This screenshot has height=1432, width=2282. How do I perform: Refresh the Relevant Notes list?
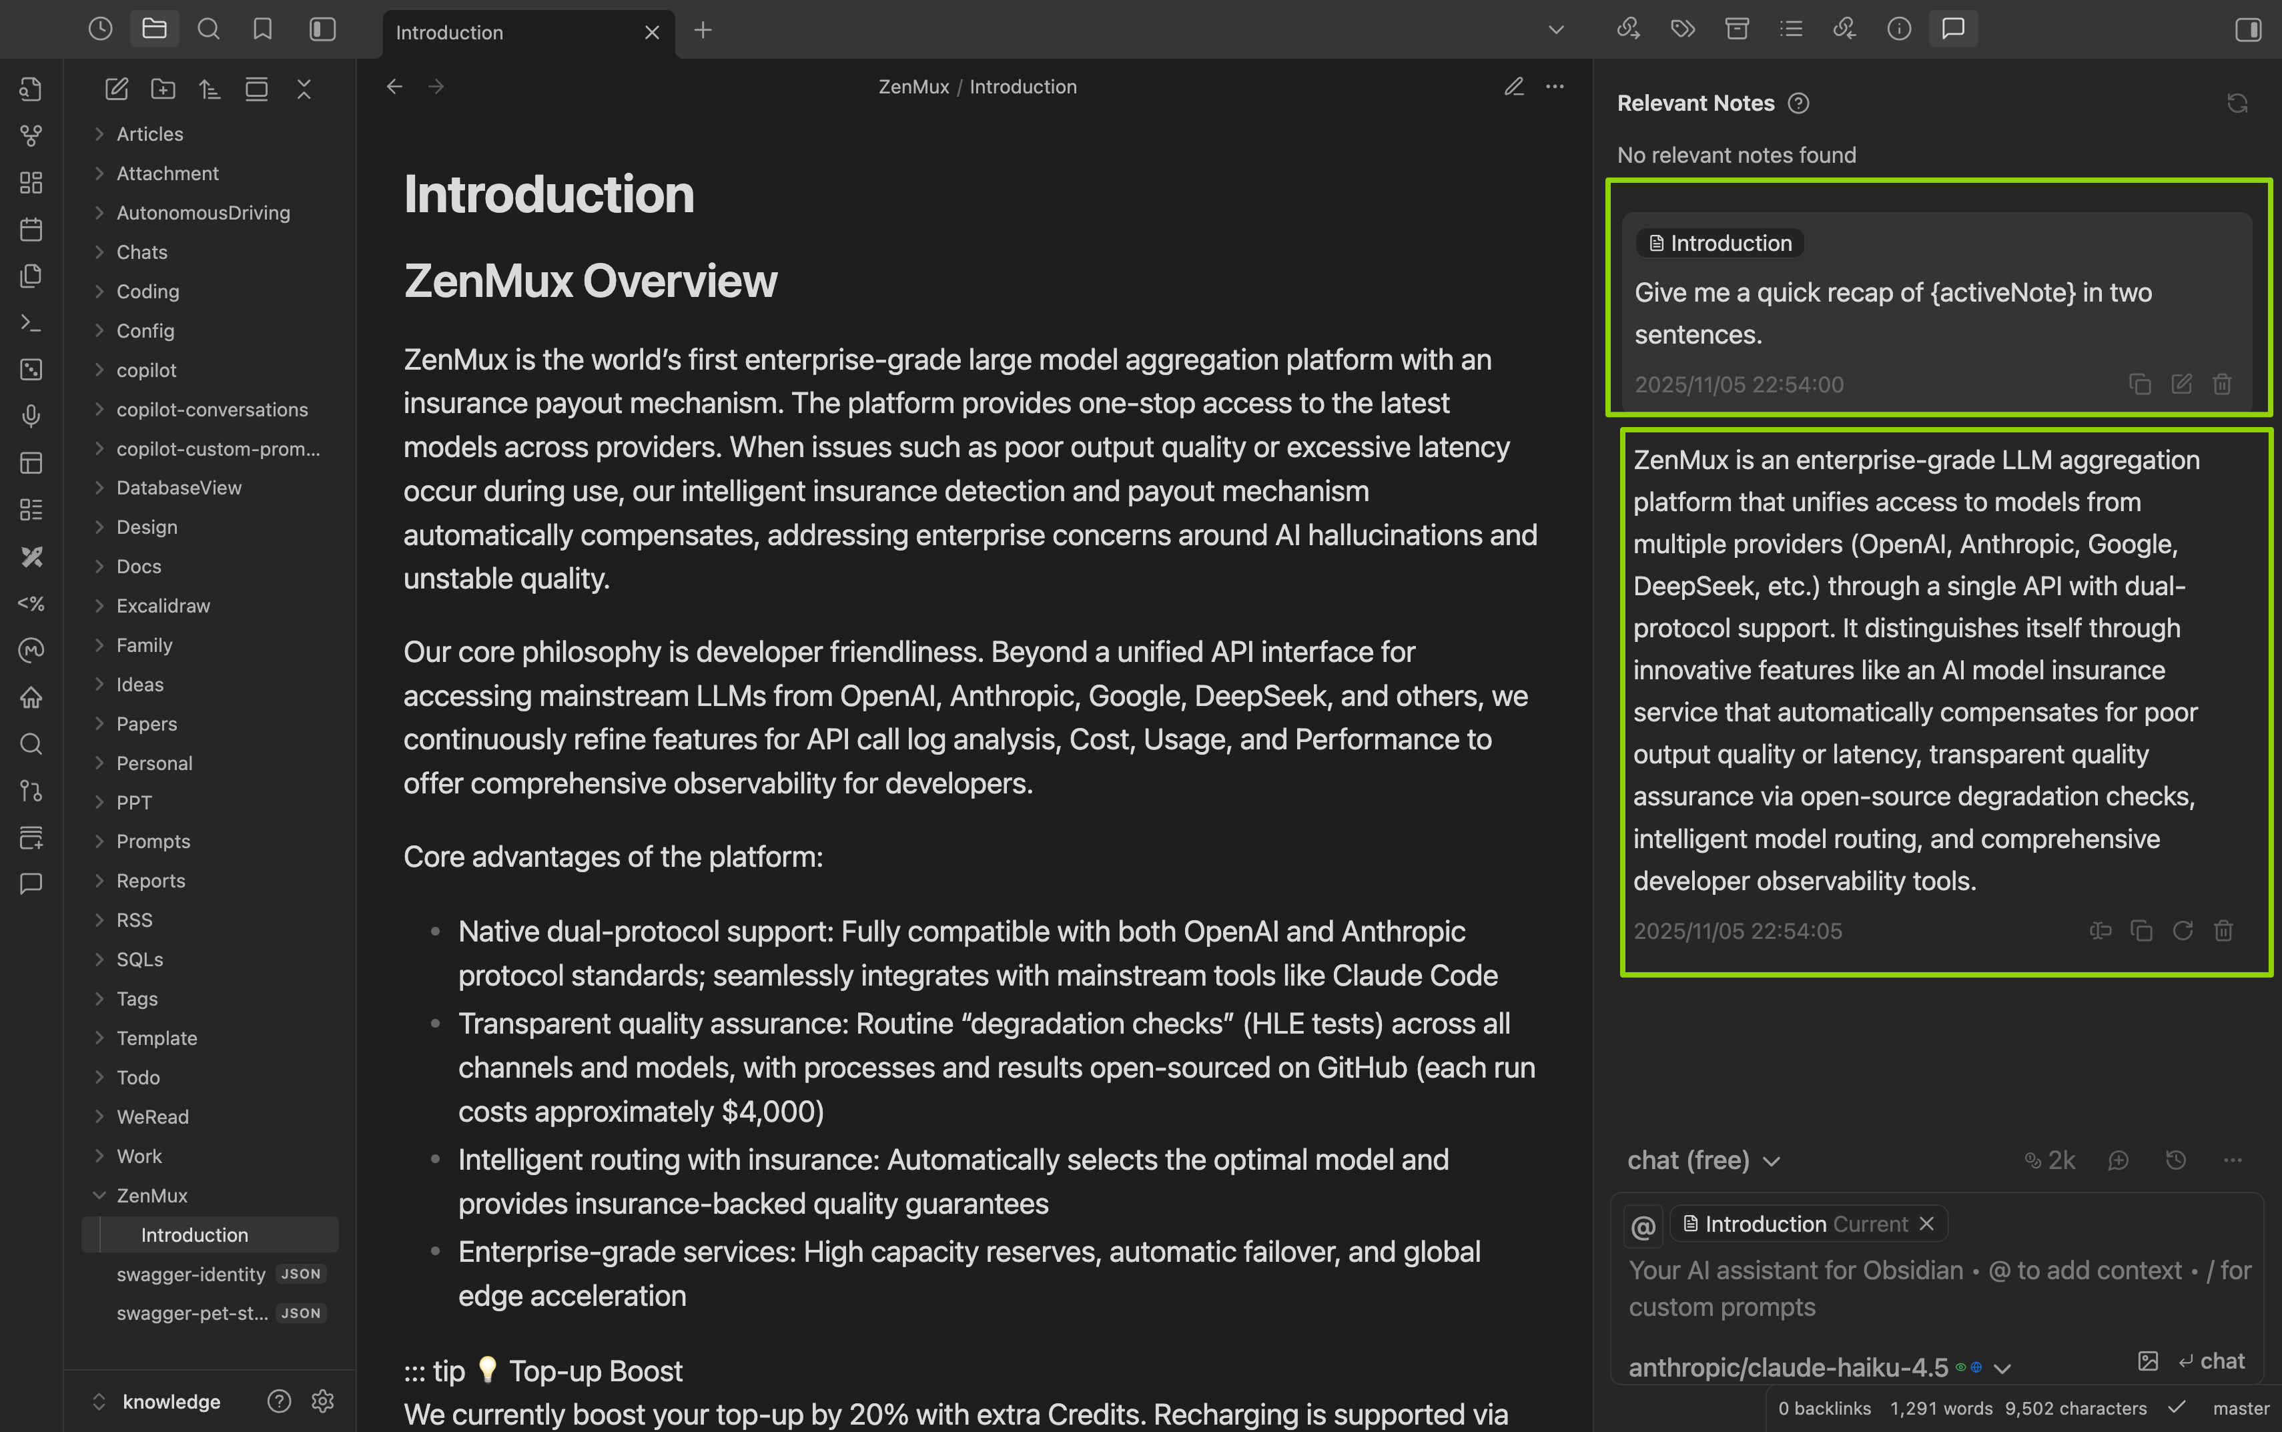[2237, 103]
